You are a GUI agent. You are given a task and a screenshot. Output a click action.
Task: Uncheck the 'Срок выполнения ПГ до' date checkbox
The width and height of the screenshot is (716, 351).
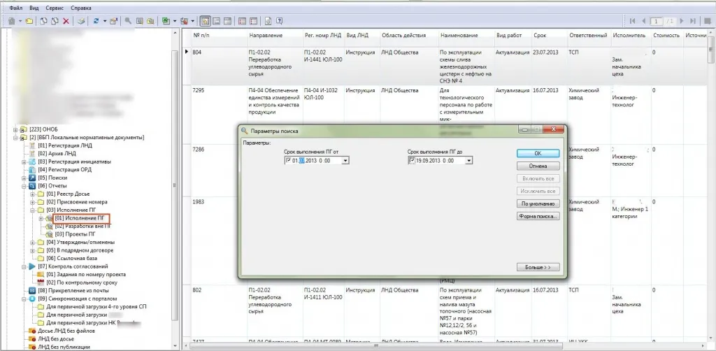pyautogui.click(x=411, y=161)
